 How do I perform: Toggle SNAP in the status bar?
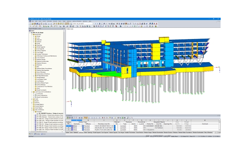point(148,136)
